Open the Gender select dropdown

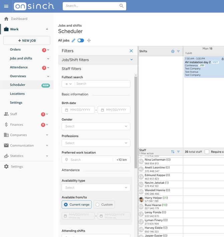point(96,126)
